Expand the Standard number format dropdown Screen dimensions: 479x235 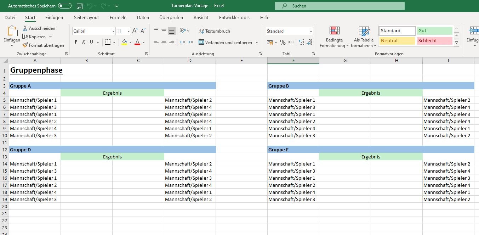tap(311, 31)
